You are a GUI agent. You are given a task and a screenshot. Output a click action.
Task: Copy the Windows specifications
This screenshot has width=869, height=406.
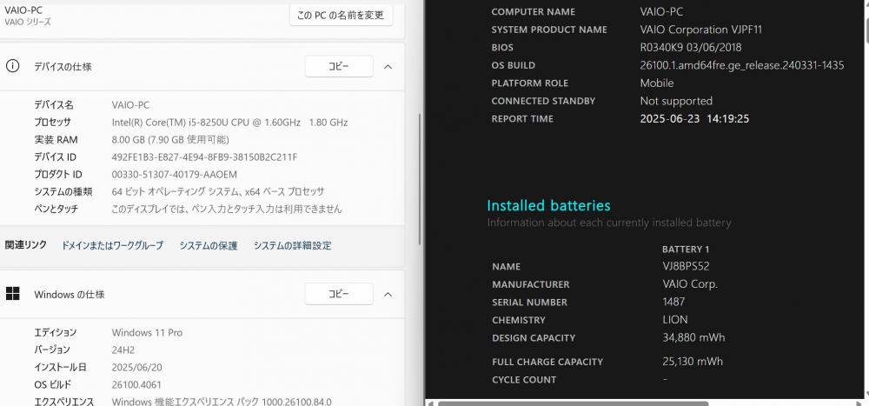[339, 294]
